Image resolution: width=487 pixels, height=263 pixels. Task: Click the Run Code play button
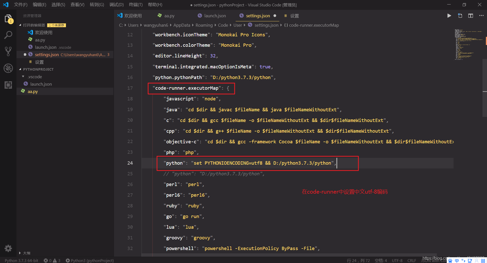[x=449, y=16]
